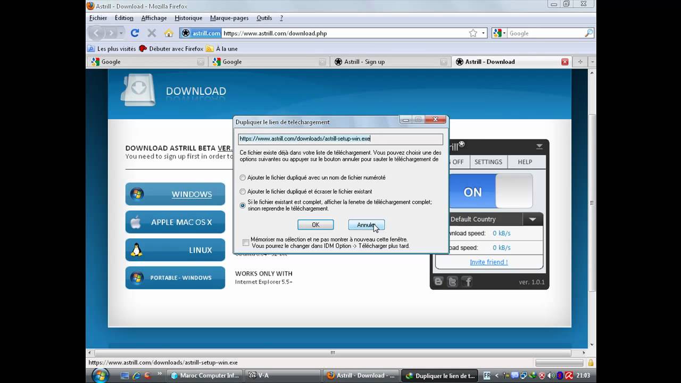Expand the Default Country dropdown arrow
The height and width of the screenshot is (383, 681).
pos(532,219)
